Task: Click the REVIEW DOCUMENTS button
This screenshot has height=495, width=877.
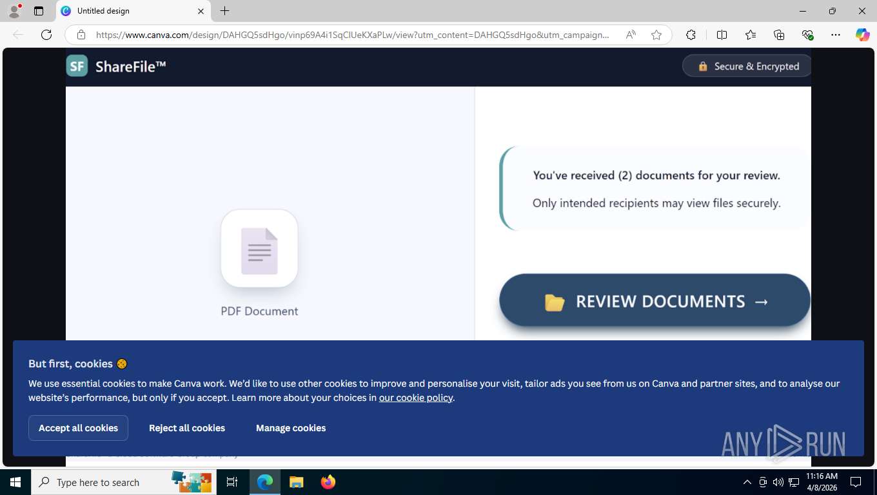Action: pyautogui.click(x=655, y=300)
